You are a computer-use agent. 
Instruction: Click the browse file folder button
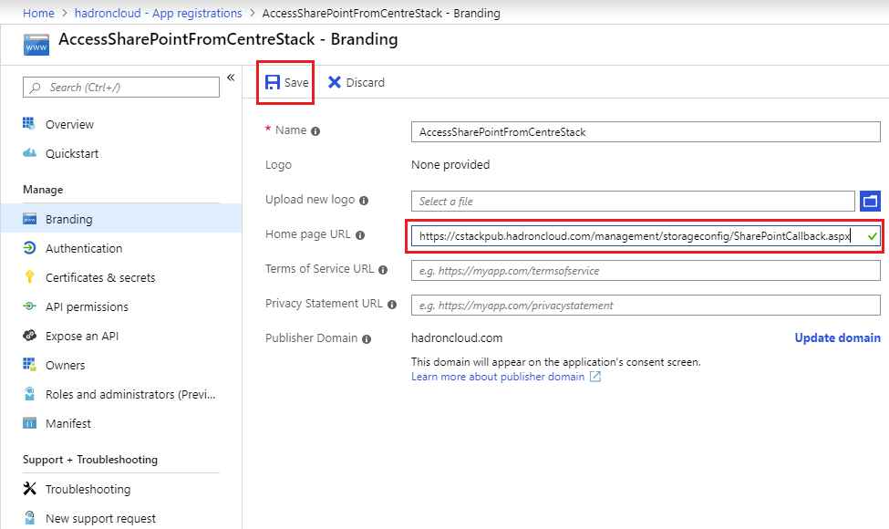point(870,202)
